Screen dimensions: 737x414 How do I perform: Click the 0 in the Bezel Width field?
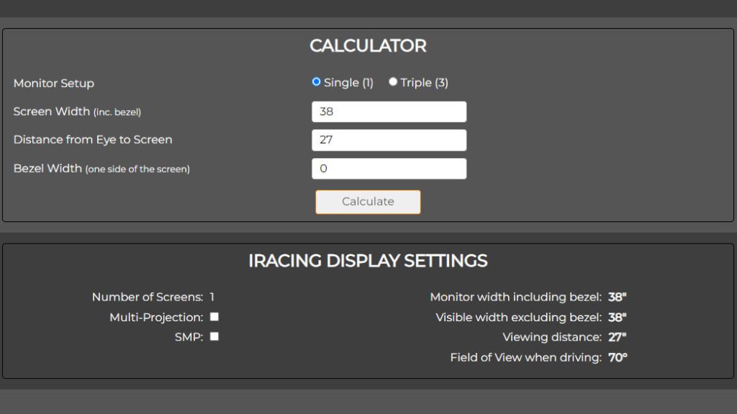(x=322, y=167)
